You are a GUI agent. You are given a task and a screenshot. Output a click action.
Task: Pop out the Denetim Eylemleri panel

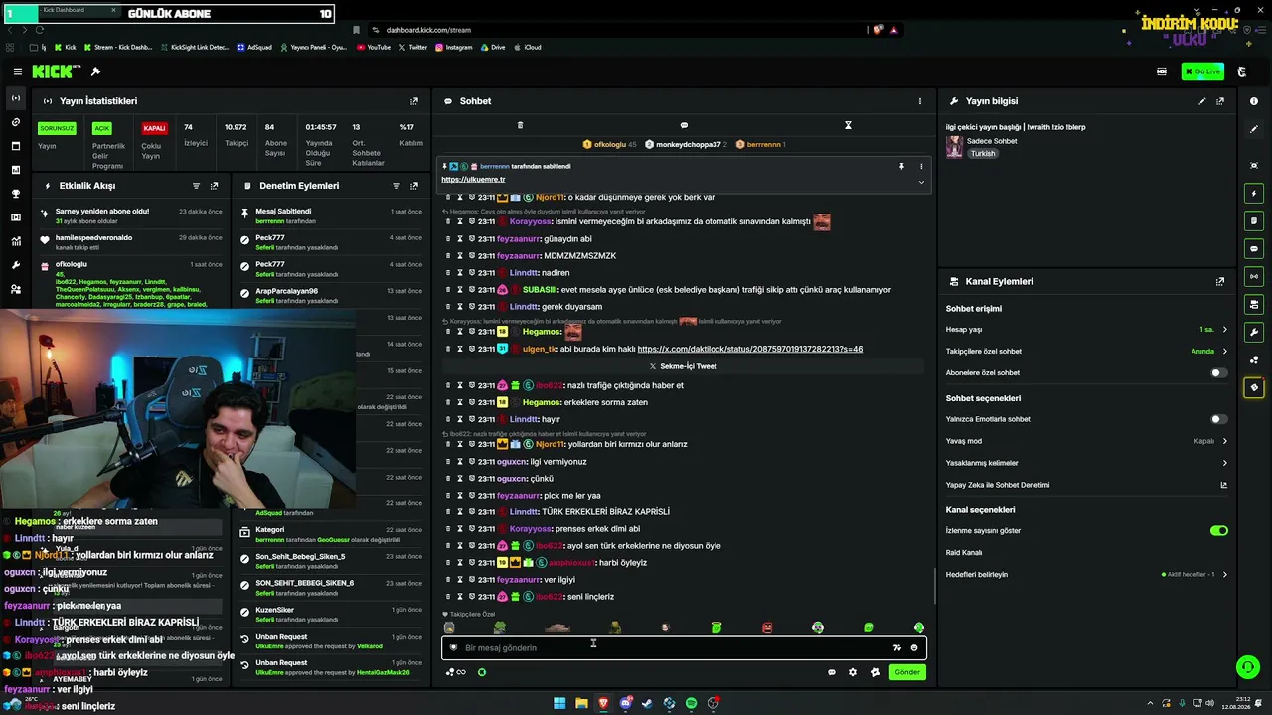[414, 186]
